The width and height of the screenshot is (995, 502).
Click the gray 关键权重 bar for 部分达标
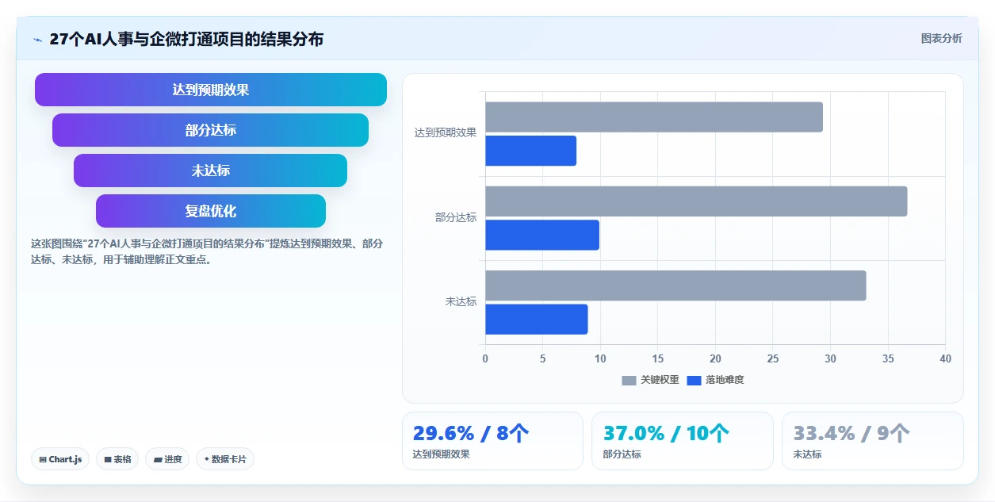(x=696, y=201)
